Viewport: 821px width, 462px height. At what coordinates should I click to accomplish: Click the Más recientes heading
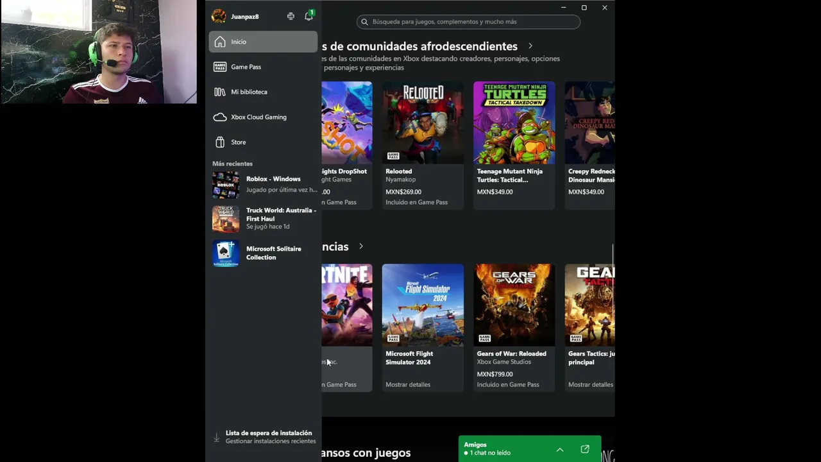232,164
